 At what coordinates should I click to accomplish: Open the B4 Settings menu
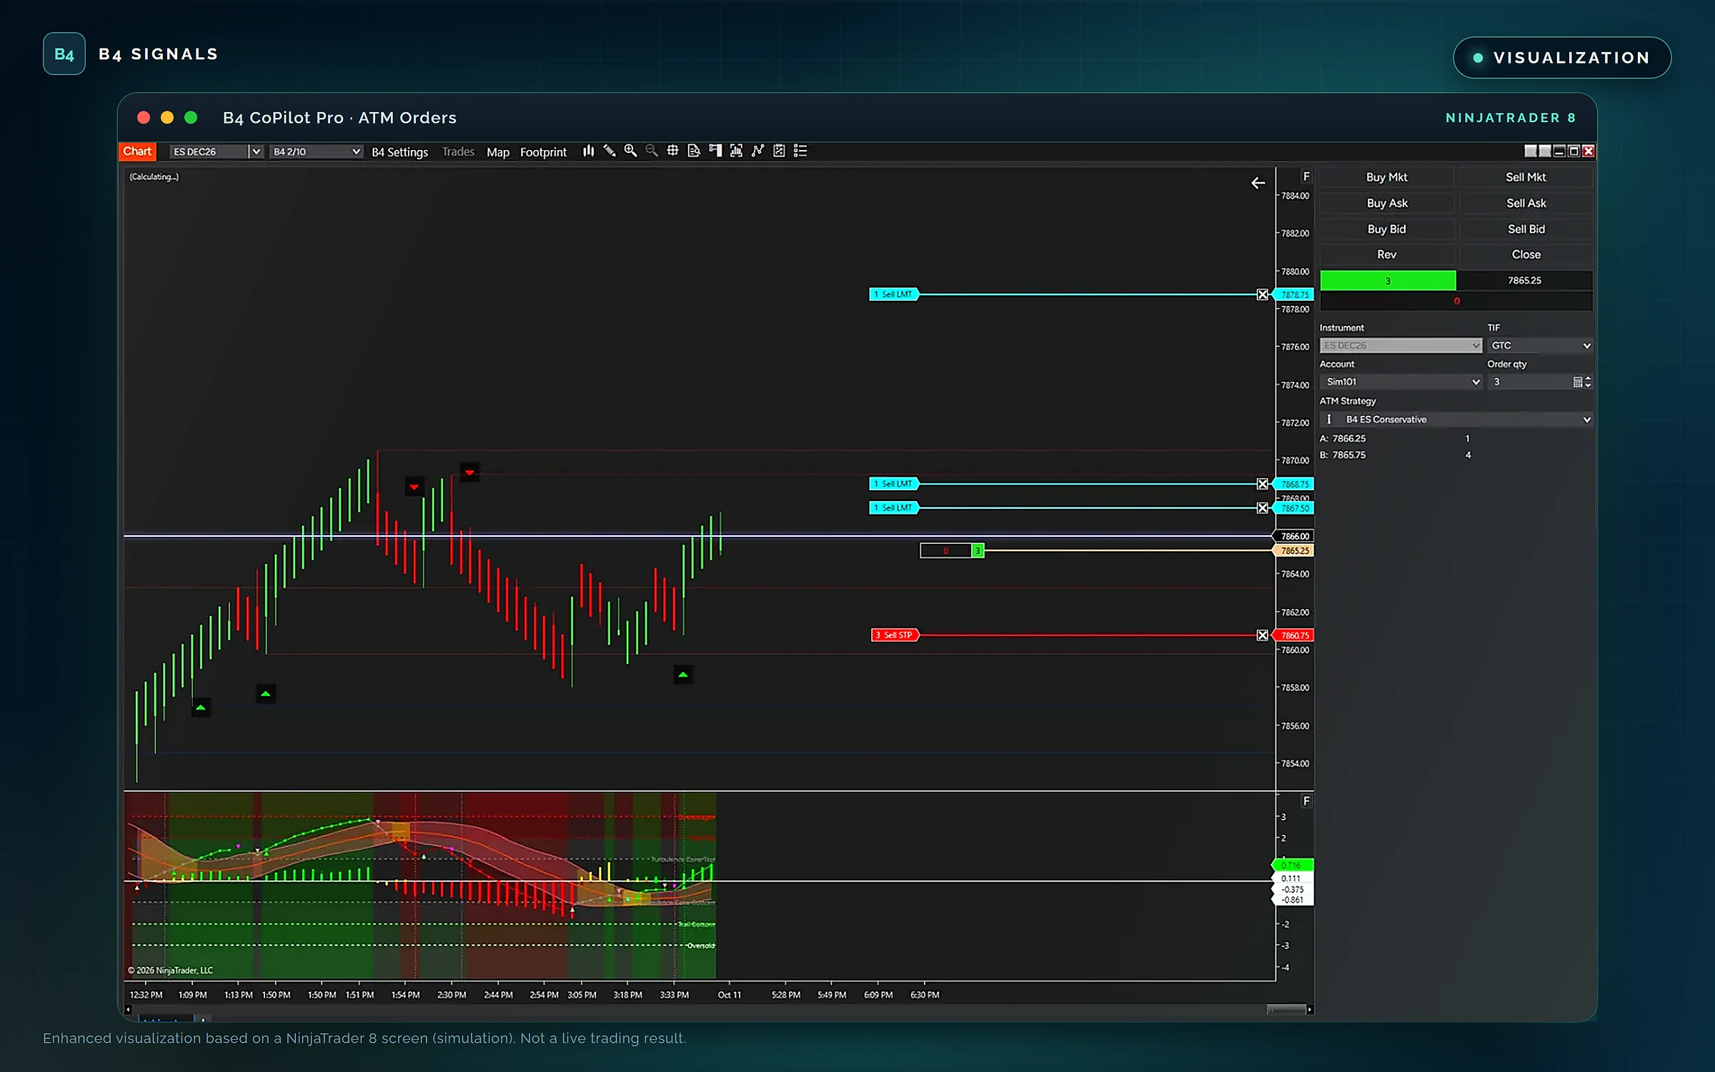[x=399, y=152]
